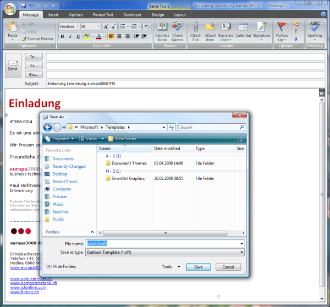The height and width of the screenshot is (307, 330).
Task: Open Recently Changed favorite link
Action: click(69, 166)
